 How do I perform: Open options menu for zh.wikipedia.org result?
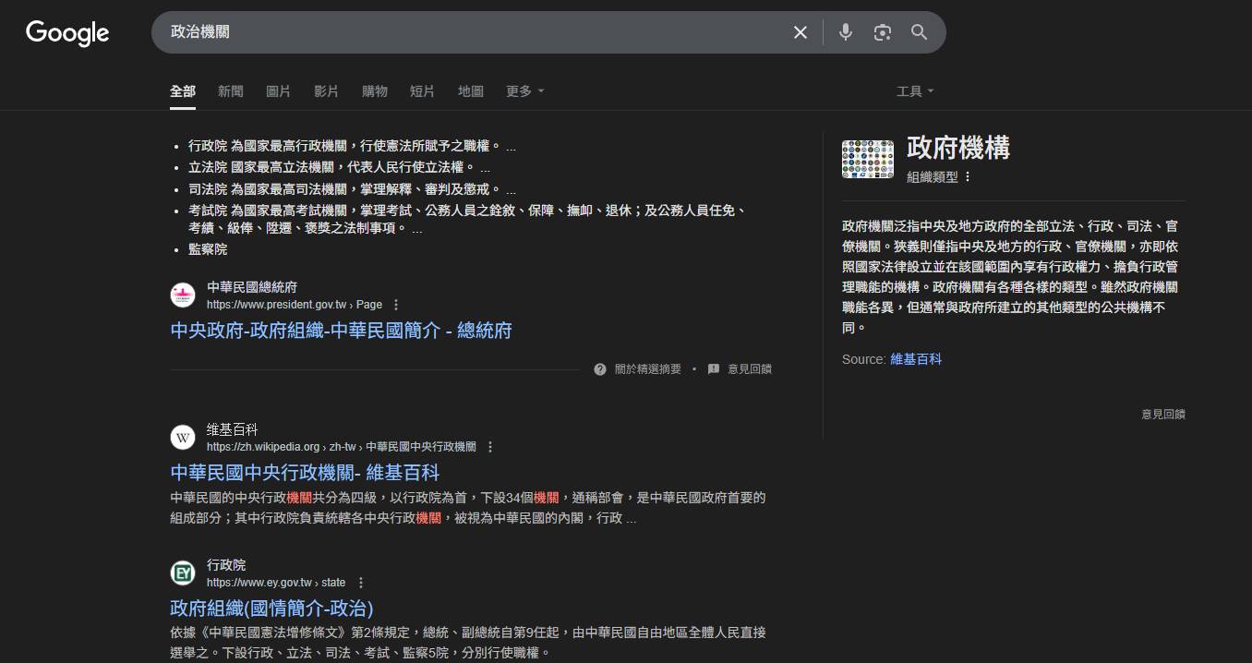(490, 447)
